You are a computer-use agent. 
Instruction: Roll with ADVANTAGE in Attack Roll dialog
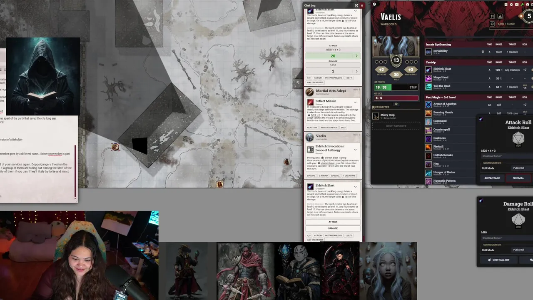click(x=492, y=178)
